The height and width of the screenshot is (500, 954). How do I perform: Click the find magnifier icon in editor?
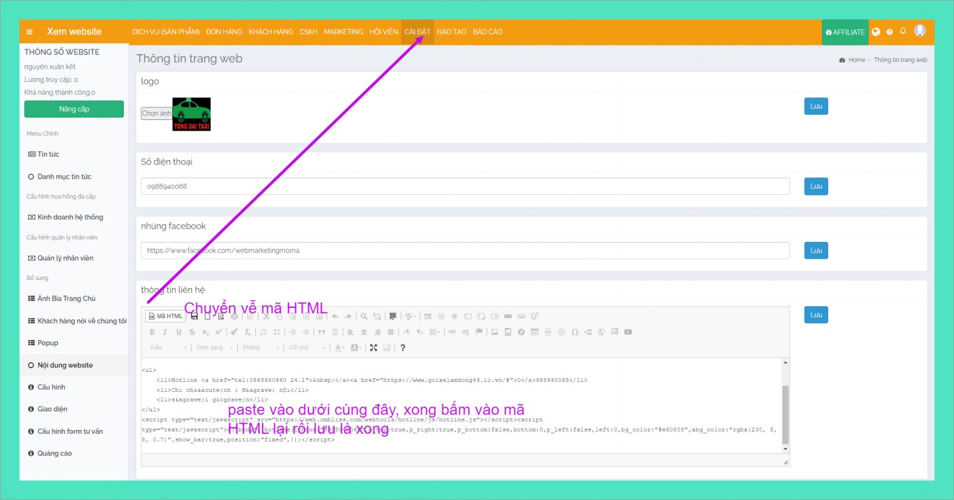363,316
